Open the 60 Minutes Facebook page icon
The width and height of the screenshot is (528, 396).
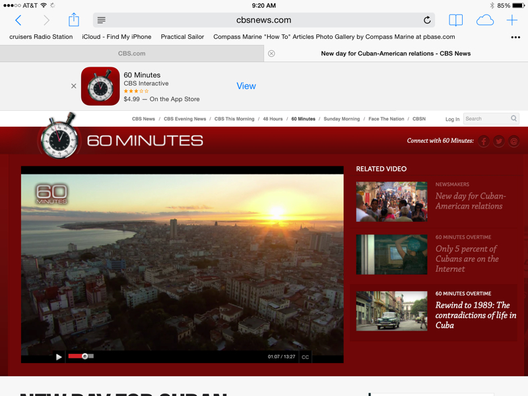[484, 141]
